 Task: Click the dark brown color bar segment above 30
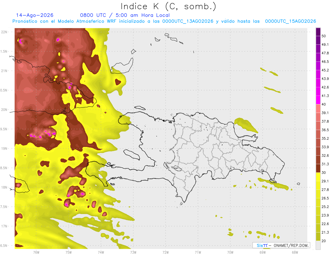(x=318, y=168)
